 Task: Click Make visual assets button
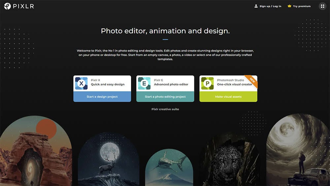point(228,96)
